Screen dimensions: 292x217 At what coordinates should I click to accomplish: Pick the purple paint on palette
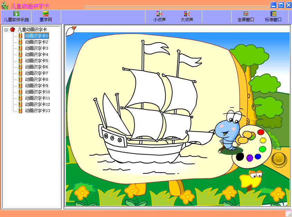pos(250,158)
